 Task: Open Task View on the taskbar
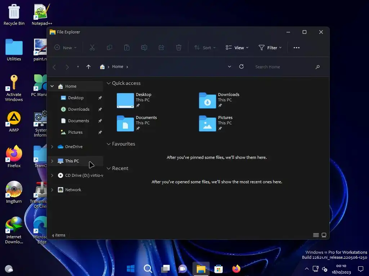[165, 268]
